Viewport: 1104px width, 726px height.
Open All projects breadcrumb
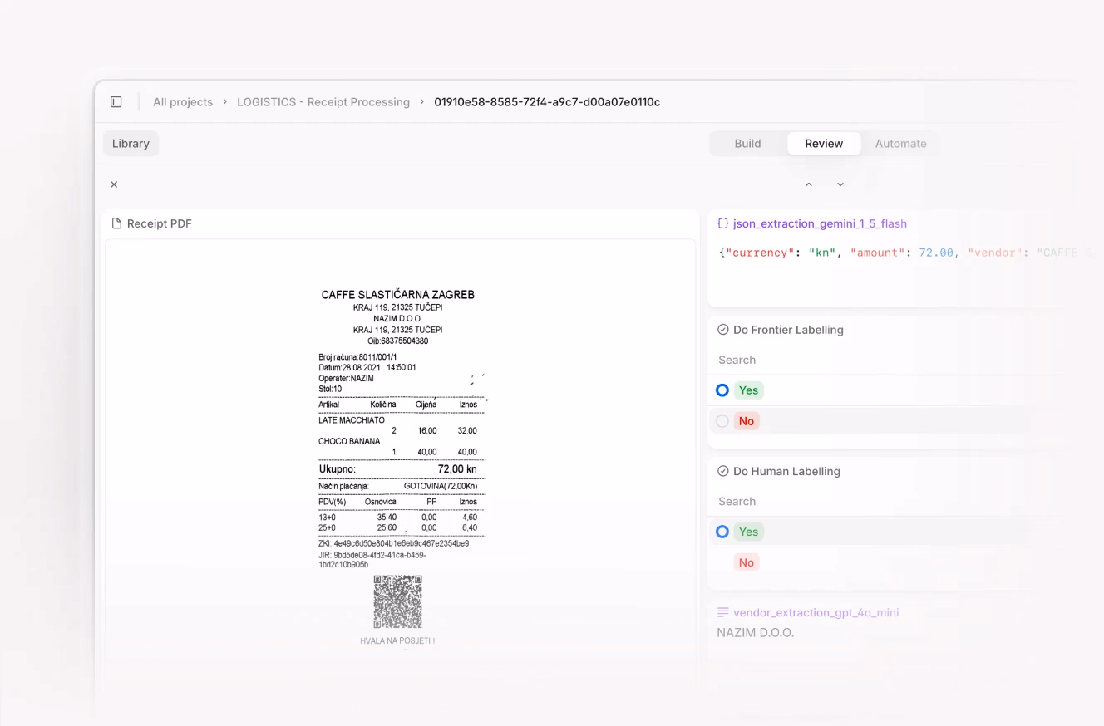click(x=183, y=102)
